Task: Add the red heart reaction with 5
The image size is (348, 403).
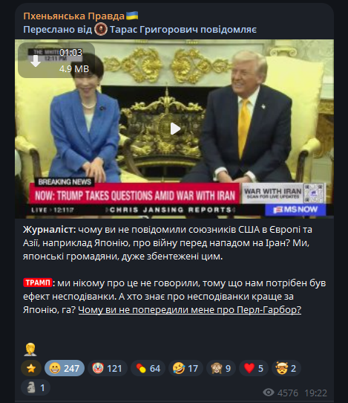Action: click(254, 368)
